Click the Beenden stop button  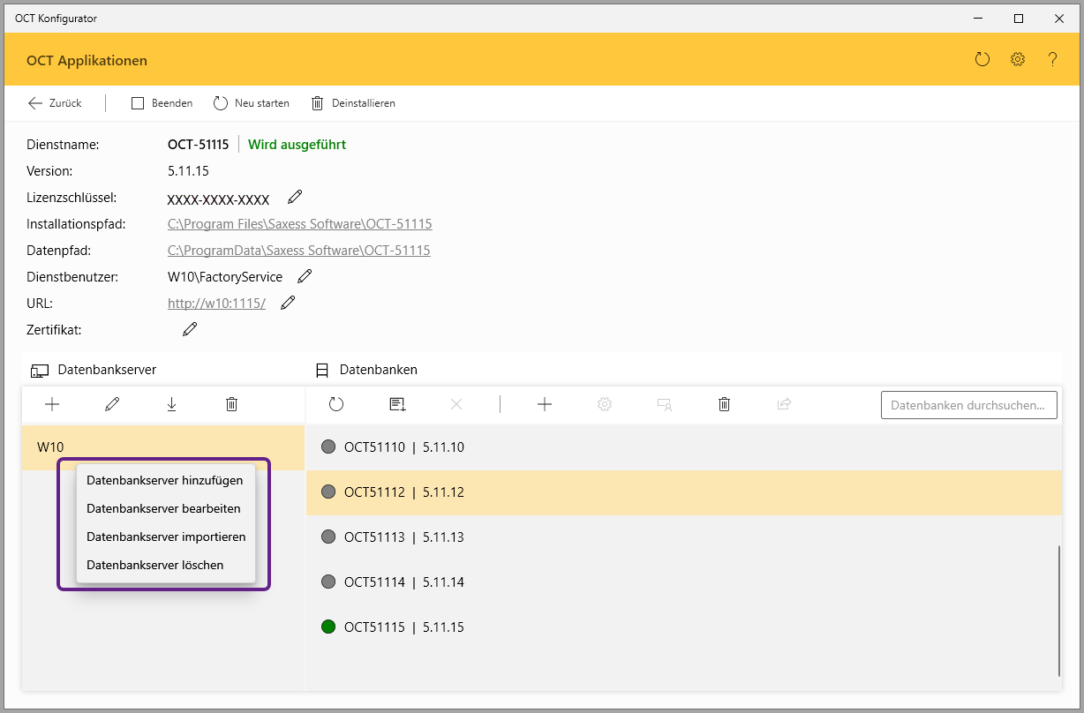click(x=162, y=103)
